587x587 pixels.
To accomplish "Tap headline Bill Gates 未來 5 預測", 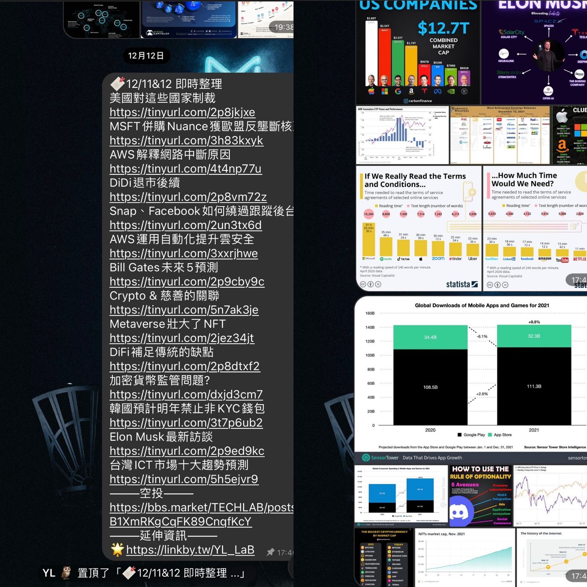I will (164, 267).
